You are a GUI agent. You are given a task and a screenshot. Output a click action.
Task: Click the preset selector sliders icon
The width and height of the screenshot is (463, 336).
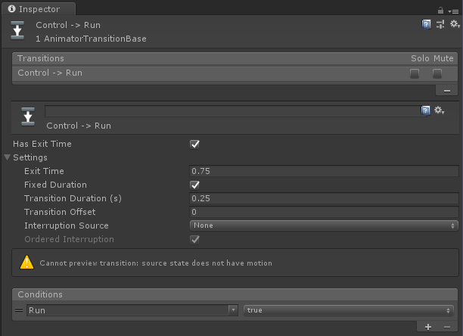[440, 24]
